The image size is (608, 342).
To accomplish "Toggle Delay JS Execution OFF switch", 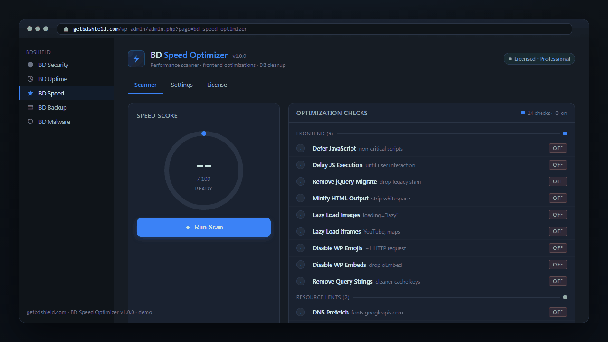I will (558, 165).
